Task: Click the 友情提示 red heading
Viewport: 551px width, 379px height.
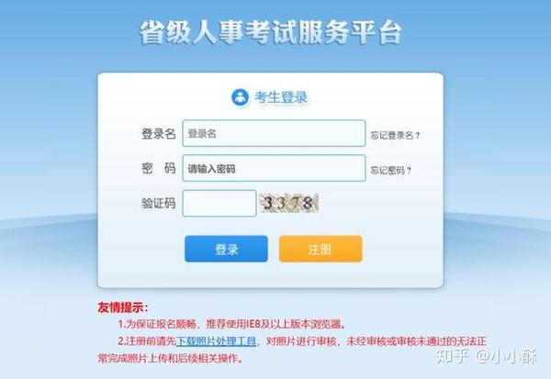Action: [123, 307]
